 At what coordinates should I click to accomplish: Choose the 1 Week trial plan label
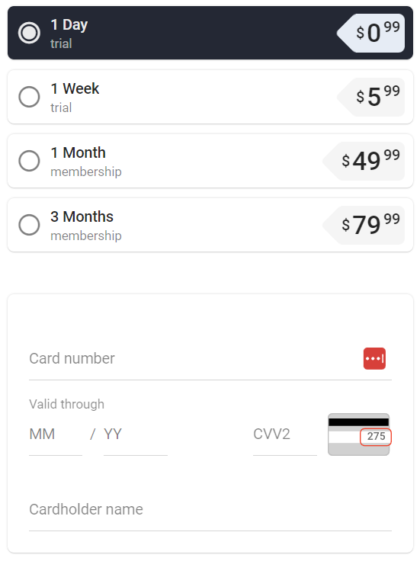75,98
